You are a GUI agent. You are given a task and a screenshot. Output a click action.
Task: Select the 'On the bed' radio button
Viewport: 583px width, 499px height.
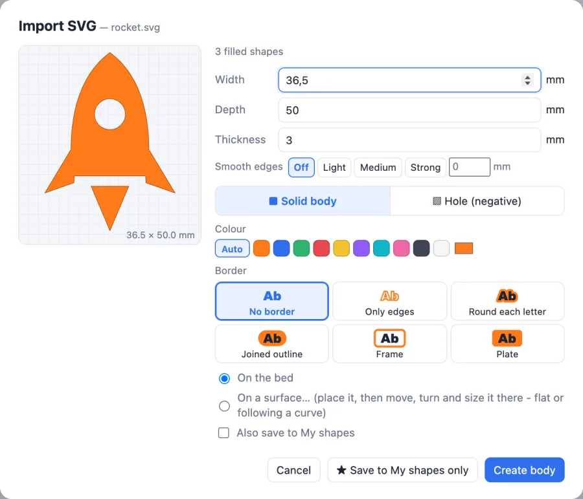point(224,378)
